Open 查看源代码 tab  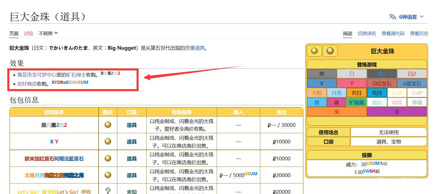point(393,34)
